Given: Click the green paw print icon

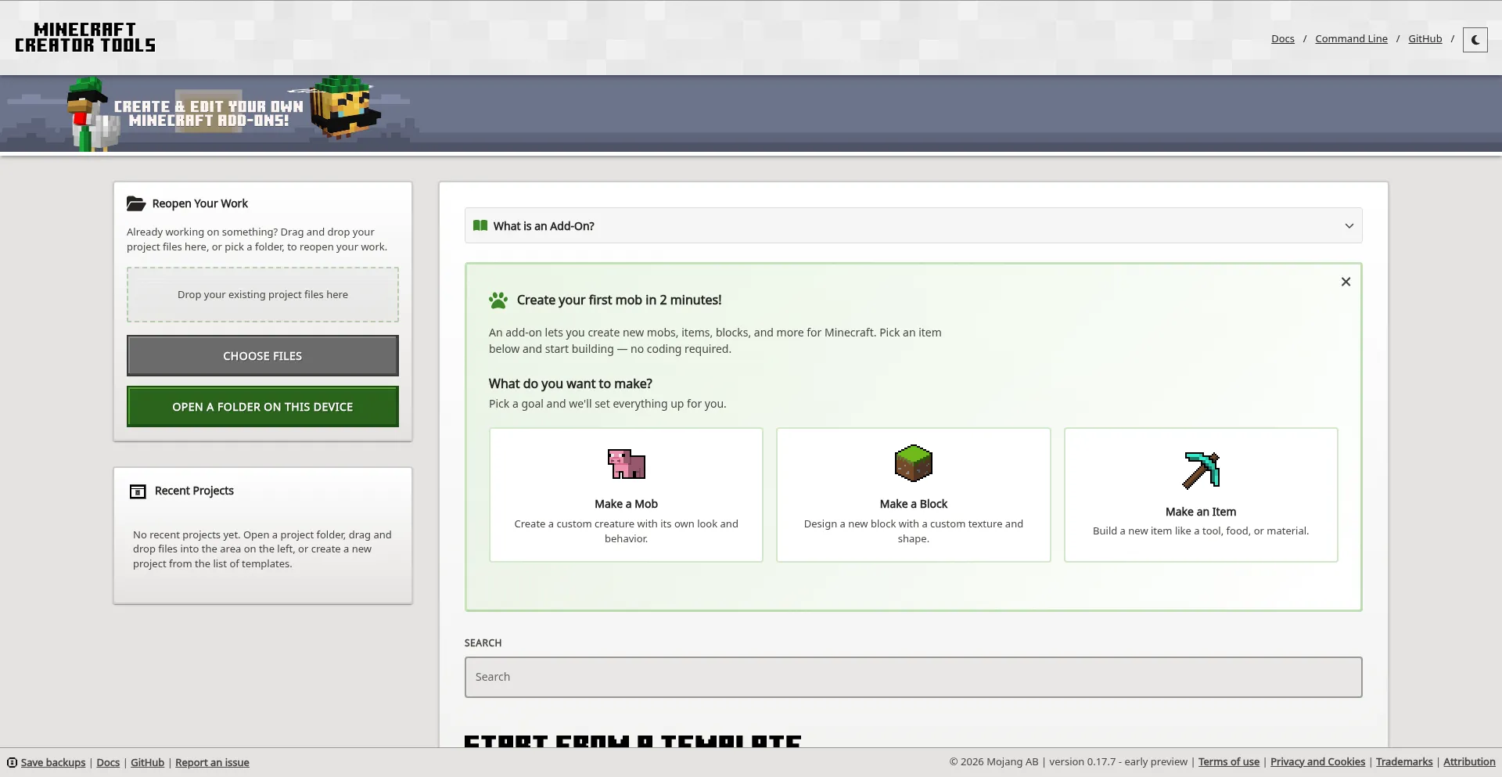Looking at the screenshot, I should point(498,300).
